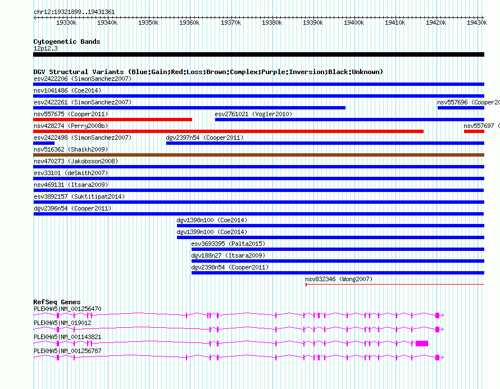
Task: Click the 19420k ruler tick label
Action: (436, 22)
